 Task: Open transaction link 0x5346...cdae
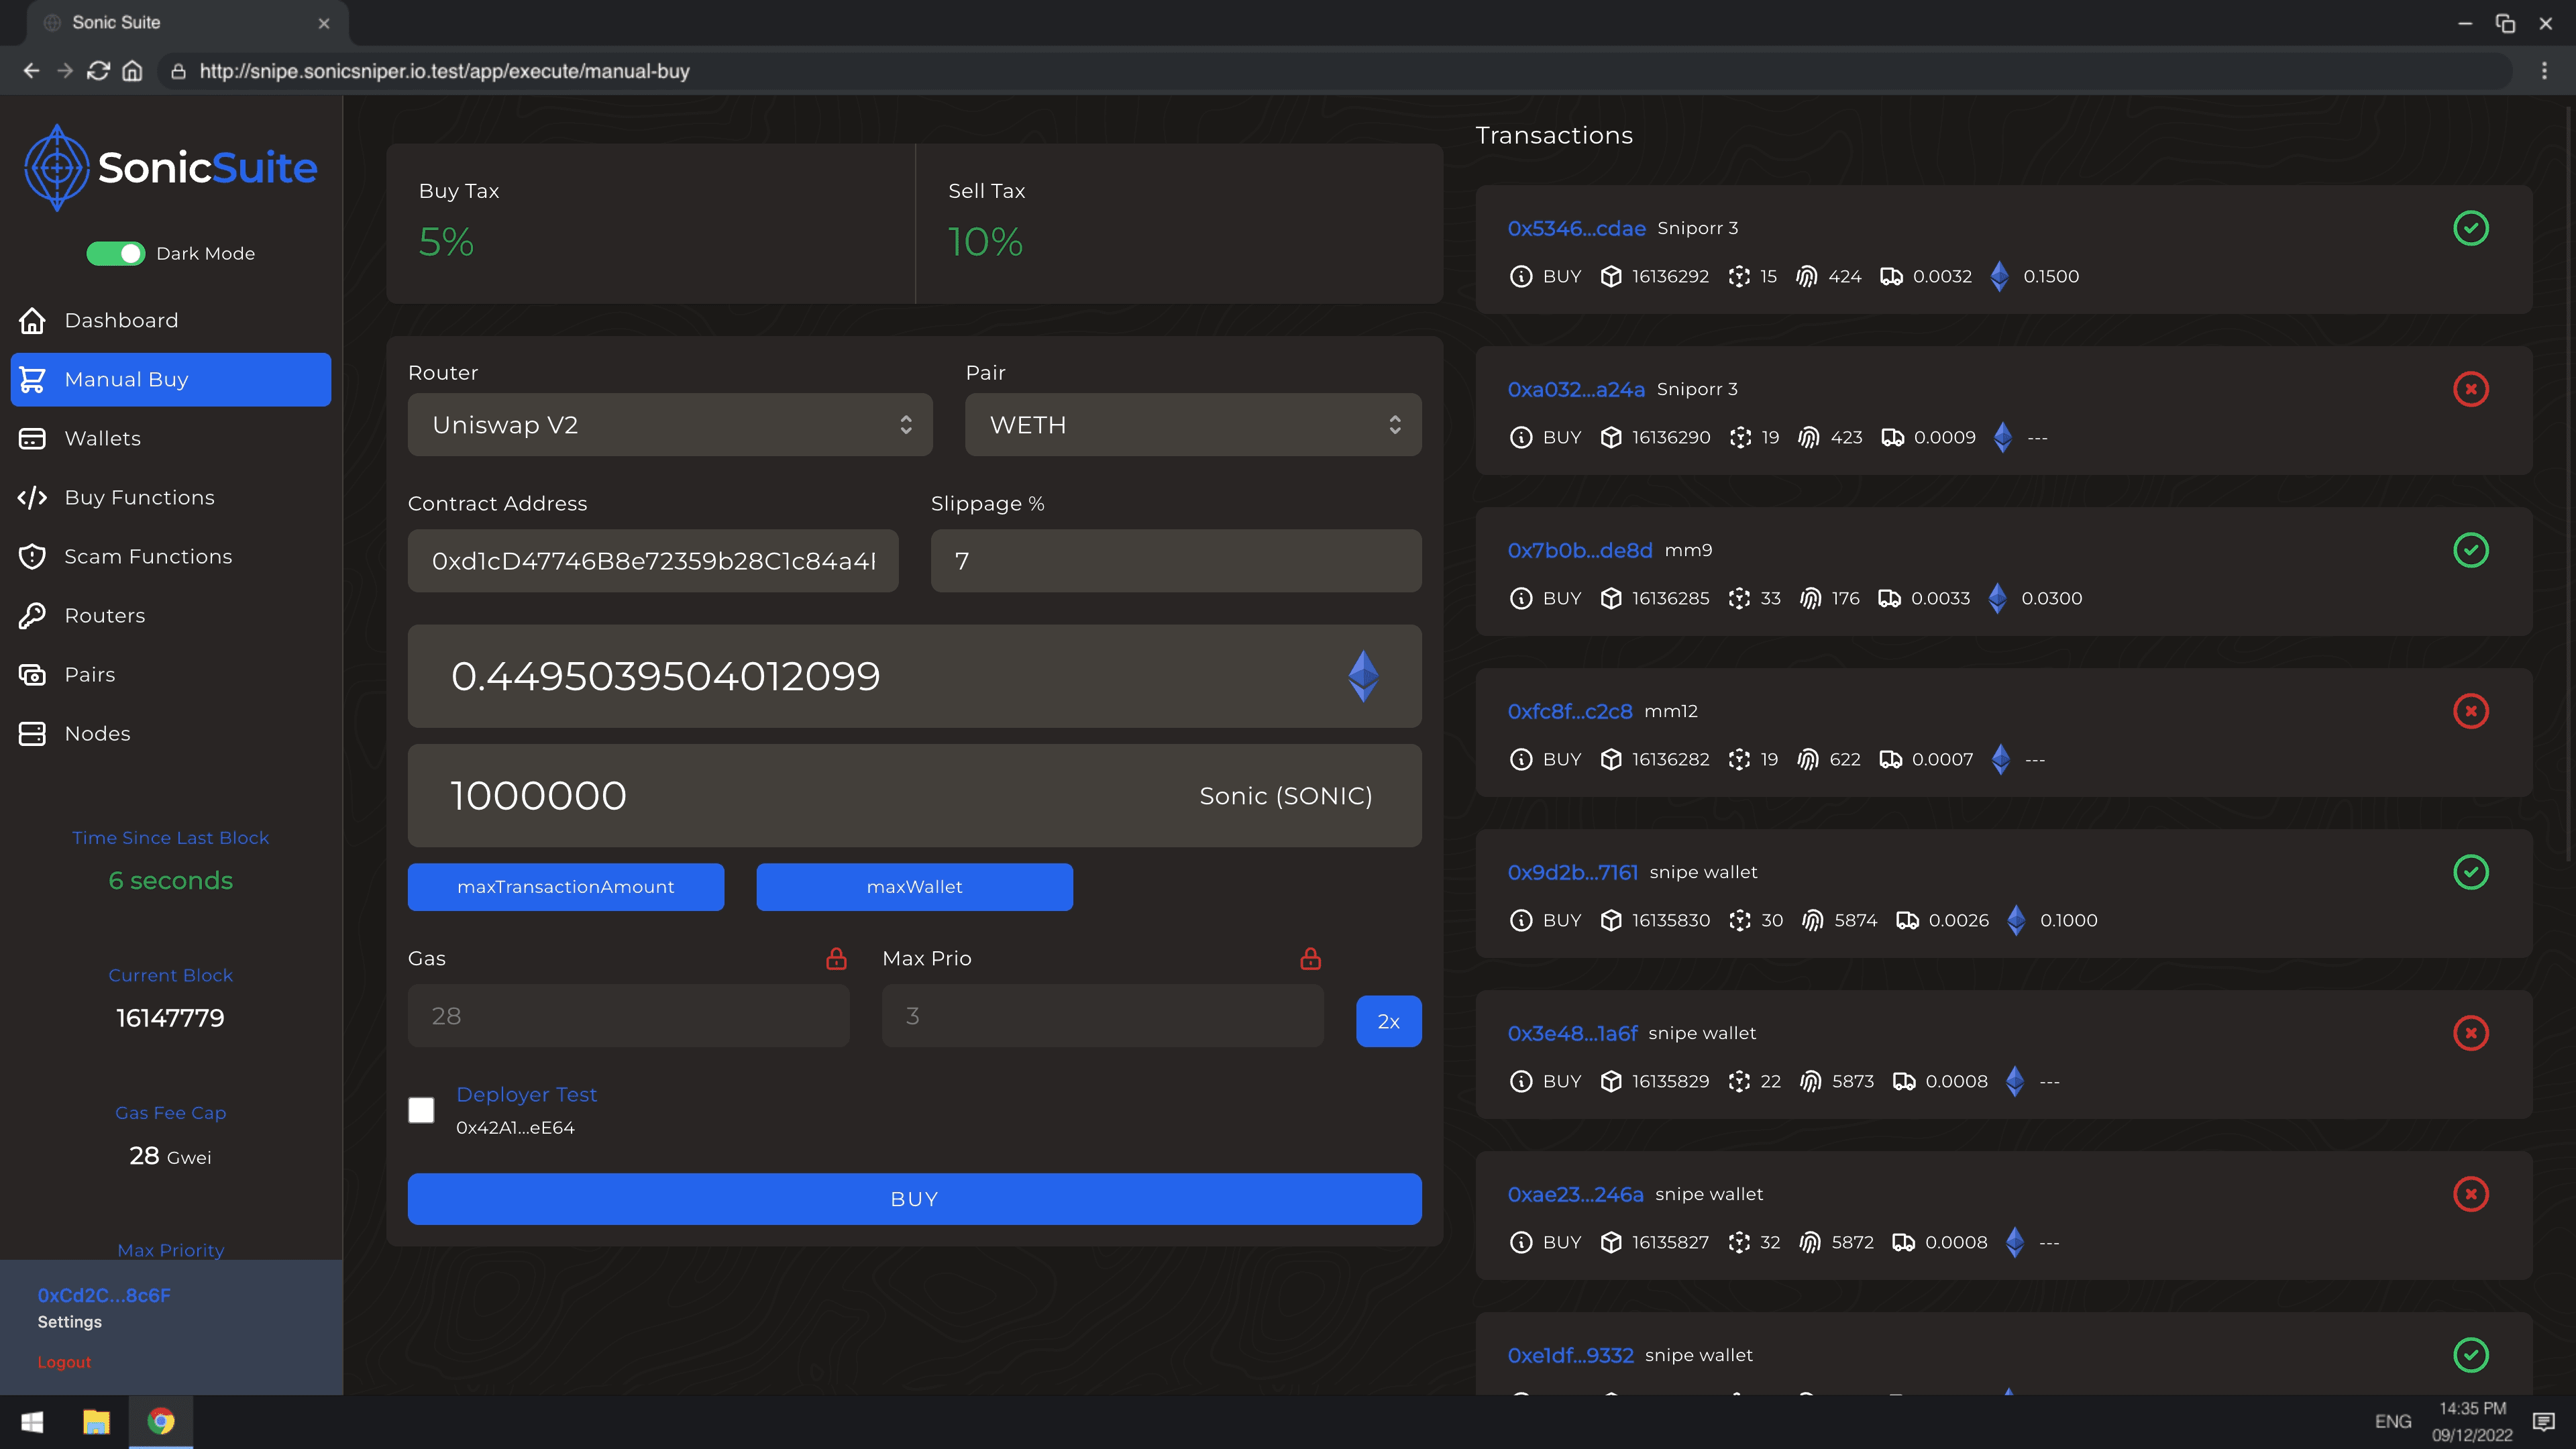[1576, 228]
